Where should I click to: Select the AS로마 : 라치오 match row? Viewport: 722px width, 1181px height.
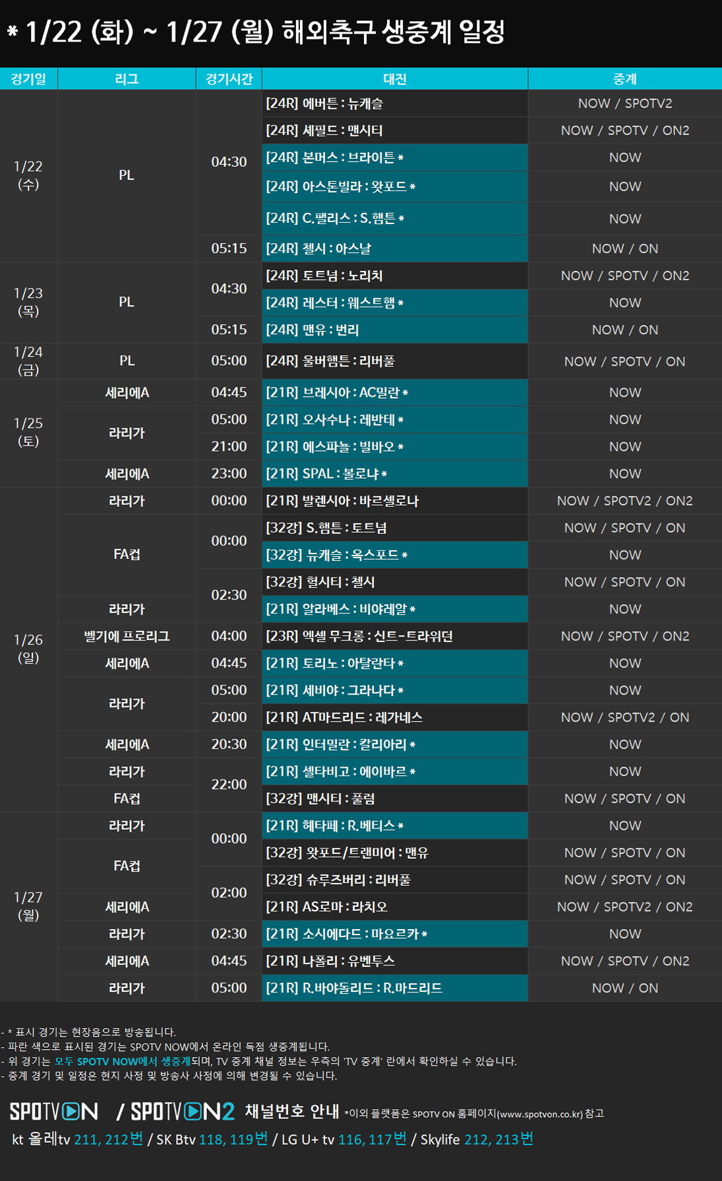coord(394,907)
